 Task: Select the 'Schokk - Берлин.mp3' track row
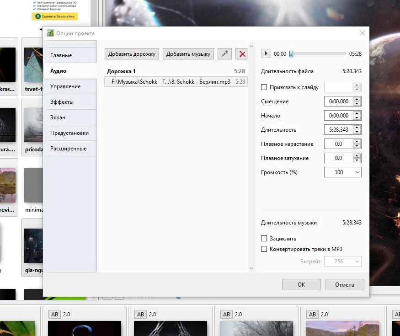click(176, 82)
